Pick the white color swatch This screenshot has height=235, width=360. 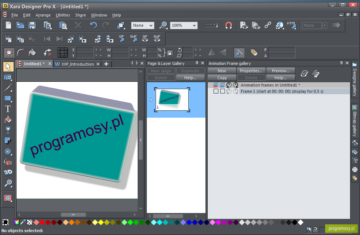[x=301, y=222]
